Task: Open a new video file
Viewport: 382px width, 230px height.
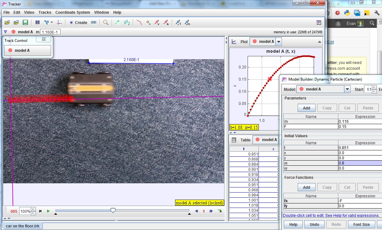Action: pos(16,22)
